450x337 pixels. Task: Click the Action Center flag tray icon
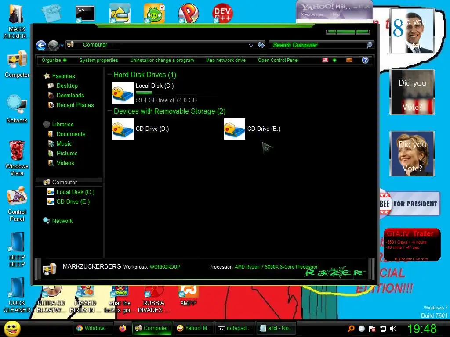pos(372,329)
